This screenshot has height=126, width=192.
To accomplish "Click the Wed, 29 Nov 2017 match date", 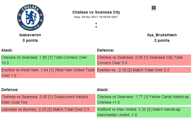I will point(96,17).
